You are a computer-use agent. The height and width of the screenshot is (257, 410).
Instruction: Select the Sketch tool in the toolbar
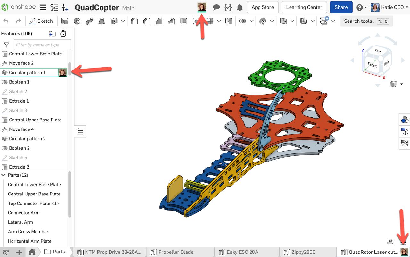tap(41, 21)
